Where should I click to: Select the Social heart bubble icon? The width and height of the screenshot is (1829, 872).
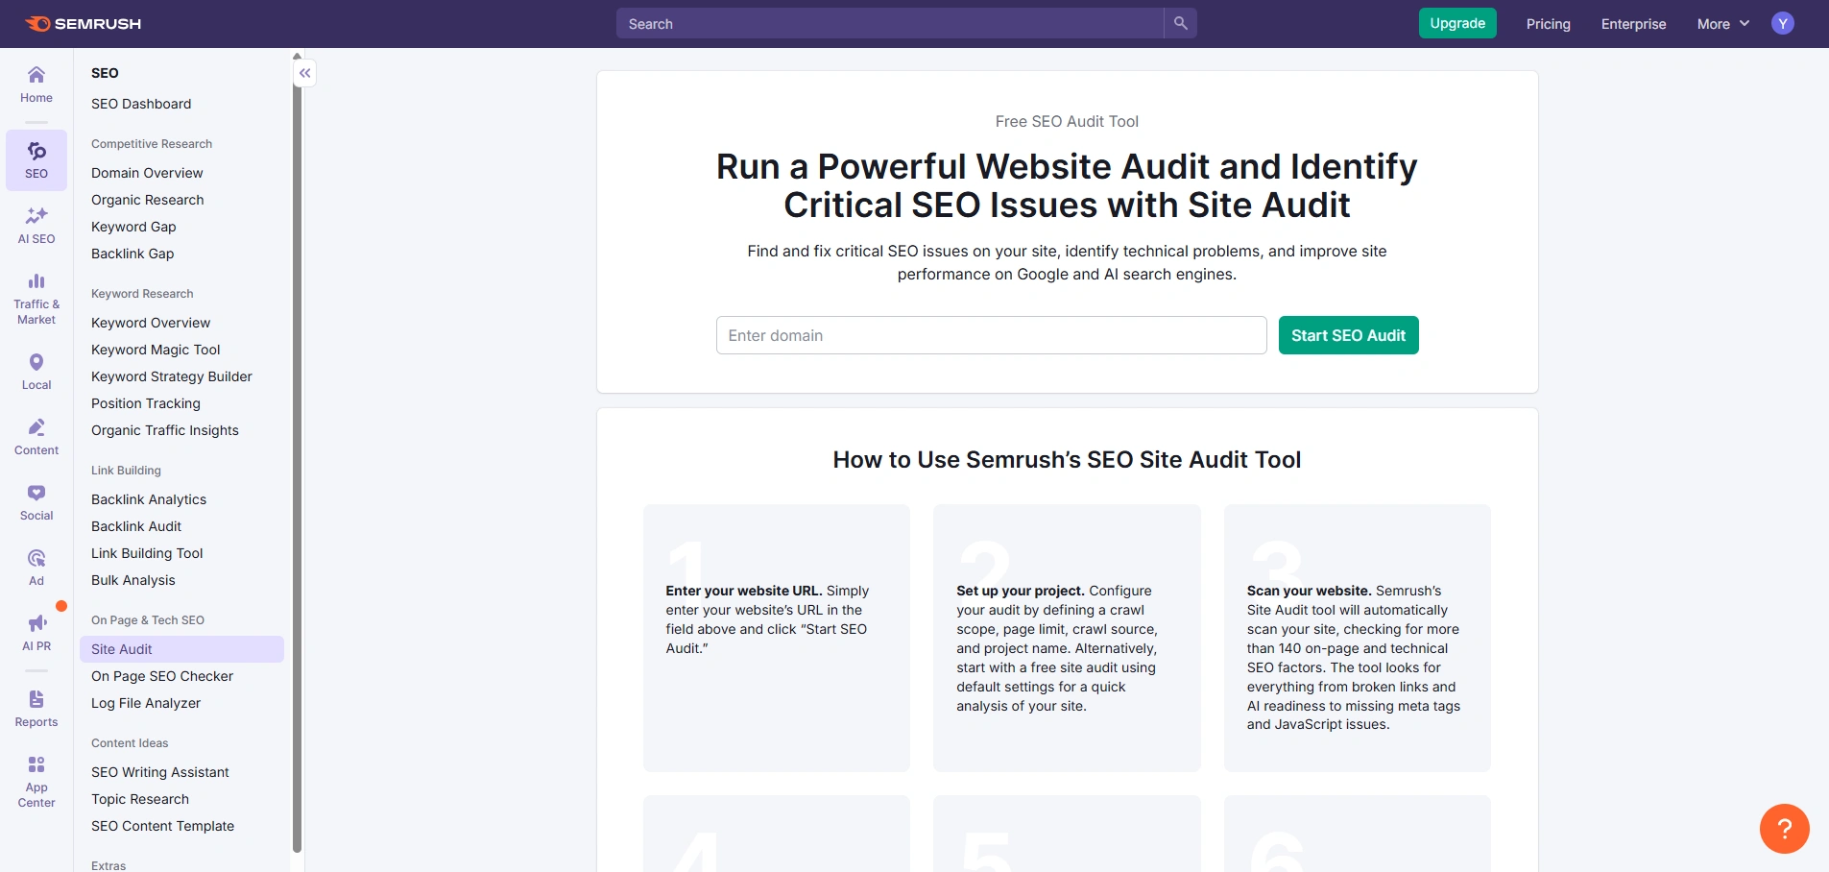coord(36,493)
